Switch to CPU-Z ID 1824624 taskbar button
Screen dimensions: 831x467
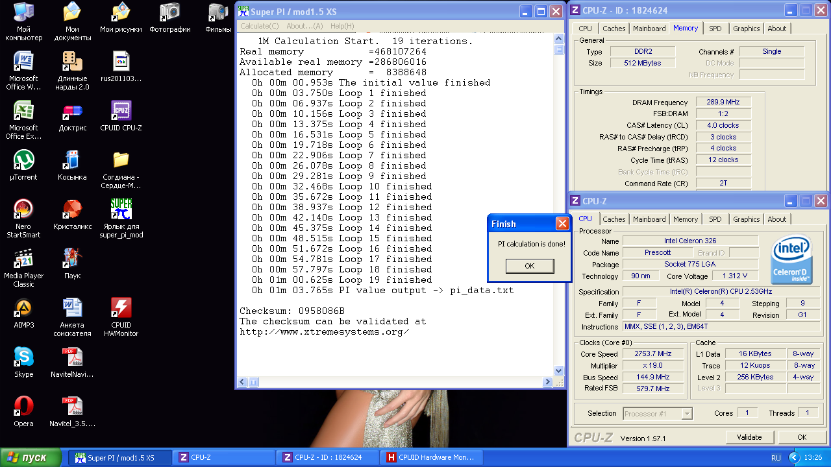[x=328, y=457]
